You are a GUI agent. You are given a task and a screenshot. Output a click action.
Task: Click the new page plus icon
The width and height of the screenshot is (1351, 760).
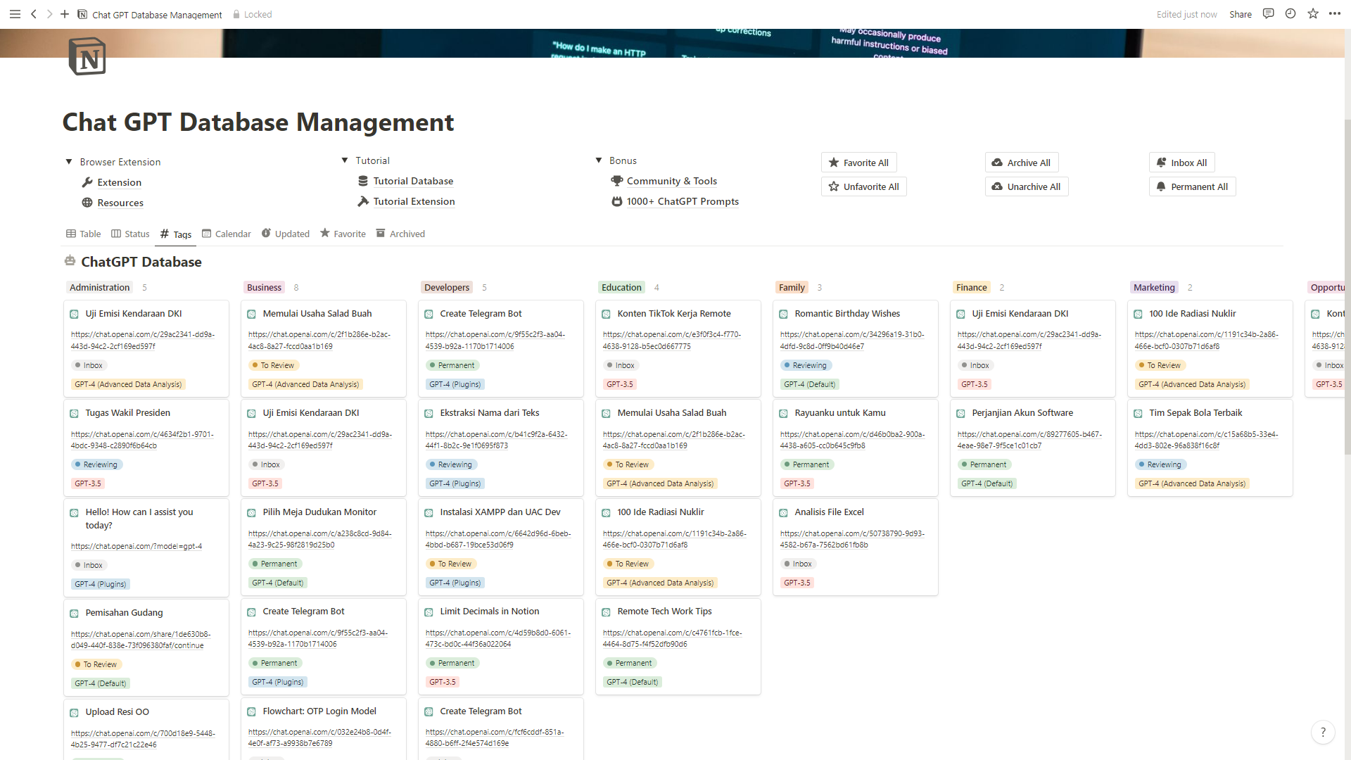65,14
